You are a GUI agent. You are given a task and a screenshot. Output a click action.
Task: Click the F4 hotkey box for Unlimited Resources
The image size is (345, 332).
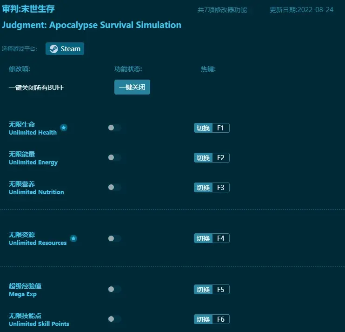click(x=220, y=238)
